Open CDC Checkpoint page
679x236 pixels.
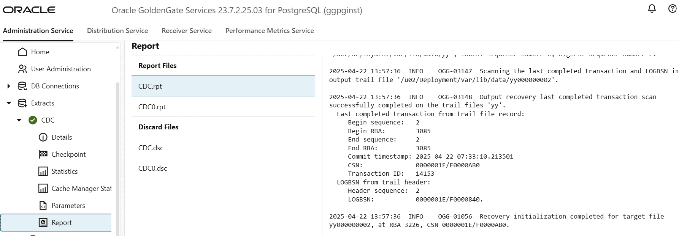(68, 154)
